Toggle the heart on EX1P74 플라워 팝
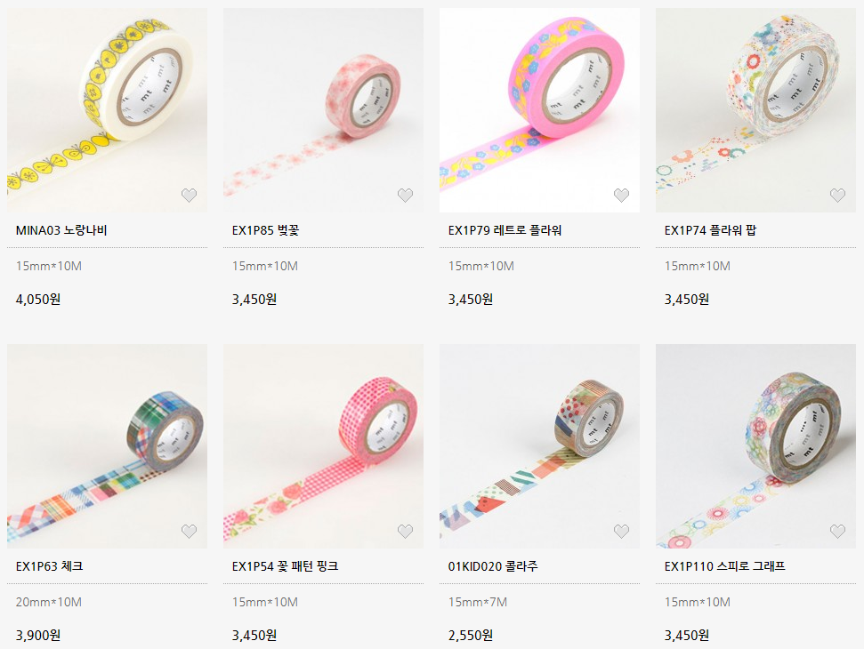The width and height of the screenshot is (864, 649). pos(837,196)
